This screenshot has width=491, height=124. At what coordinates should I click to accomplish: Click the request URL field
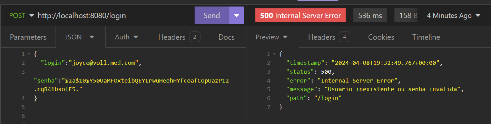pyautogui.click(x=114, y=15)
